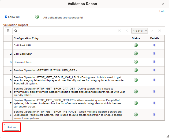Image resolution: width=169 pixels, height=138 pixels.
Task: Select PTSF_GET_SRCH_INSTANCE description text
Action: (68, 115)
